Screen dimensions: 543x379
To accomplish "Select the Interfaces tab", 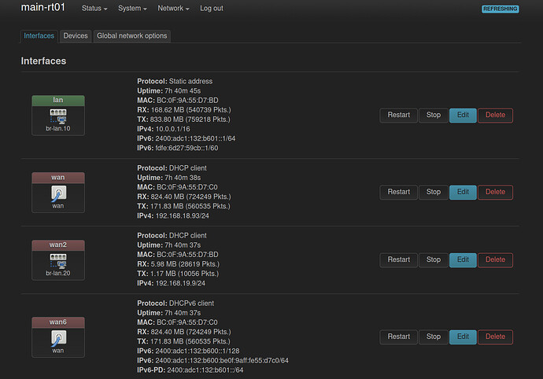I will pos(39,36).
